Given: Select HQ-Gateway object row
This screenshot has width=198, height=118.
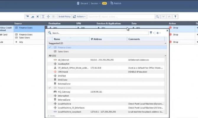Looking at the screenshot, I should point(106,92).
